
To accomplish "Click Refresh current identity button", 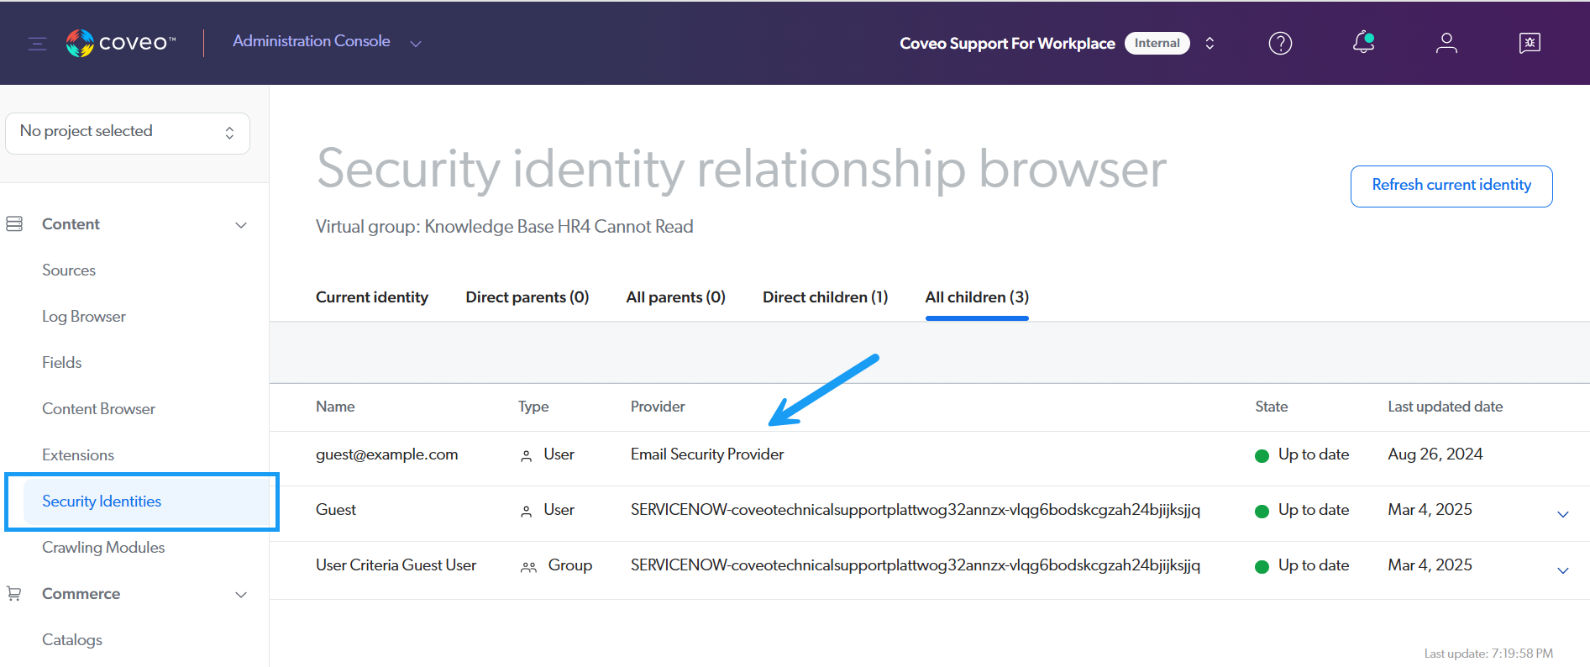I will click(x=1451, y=186).
